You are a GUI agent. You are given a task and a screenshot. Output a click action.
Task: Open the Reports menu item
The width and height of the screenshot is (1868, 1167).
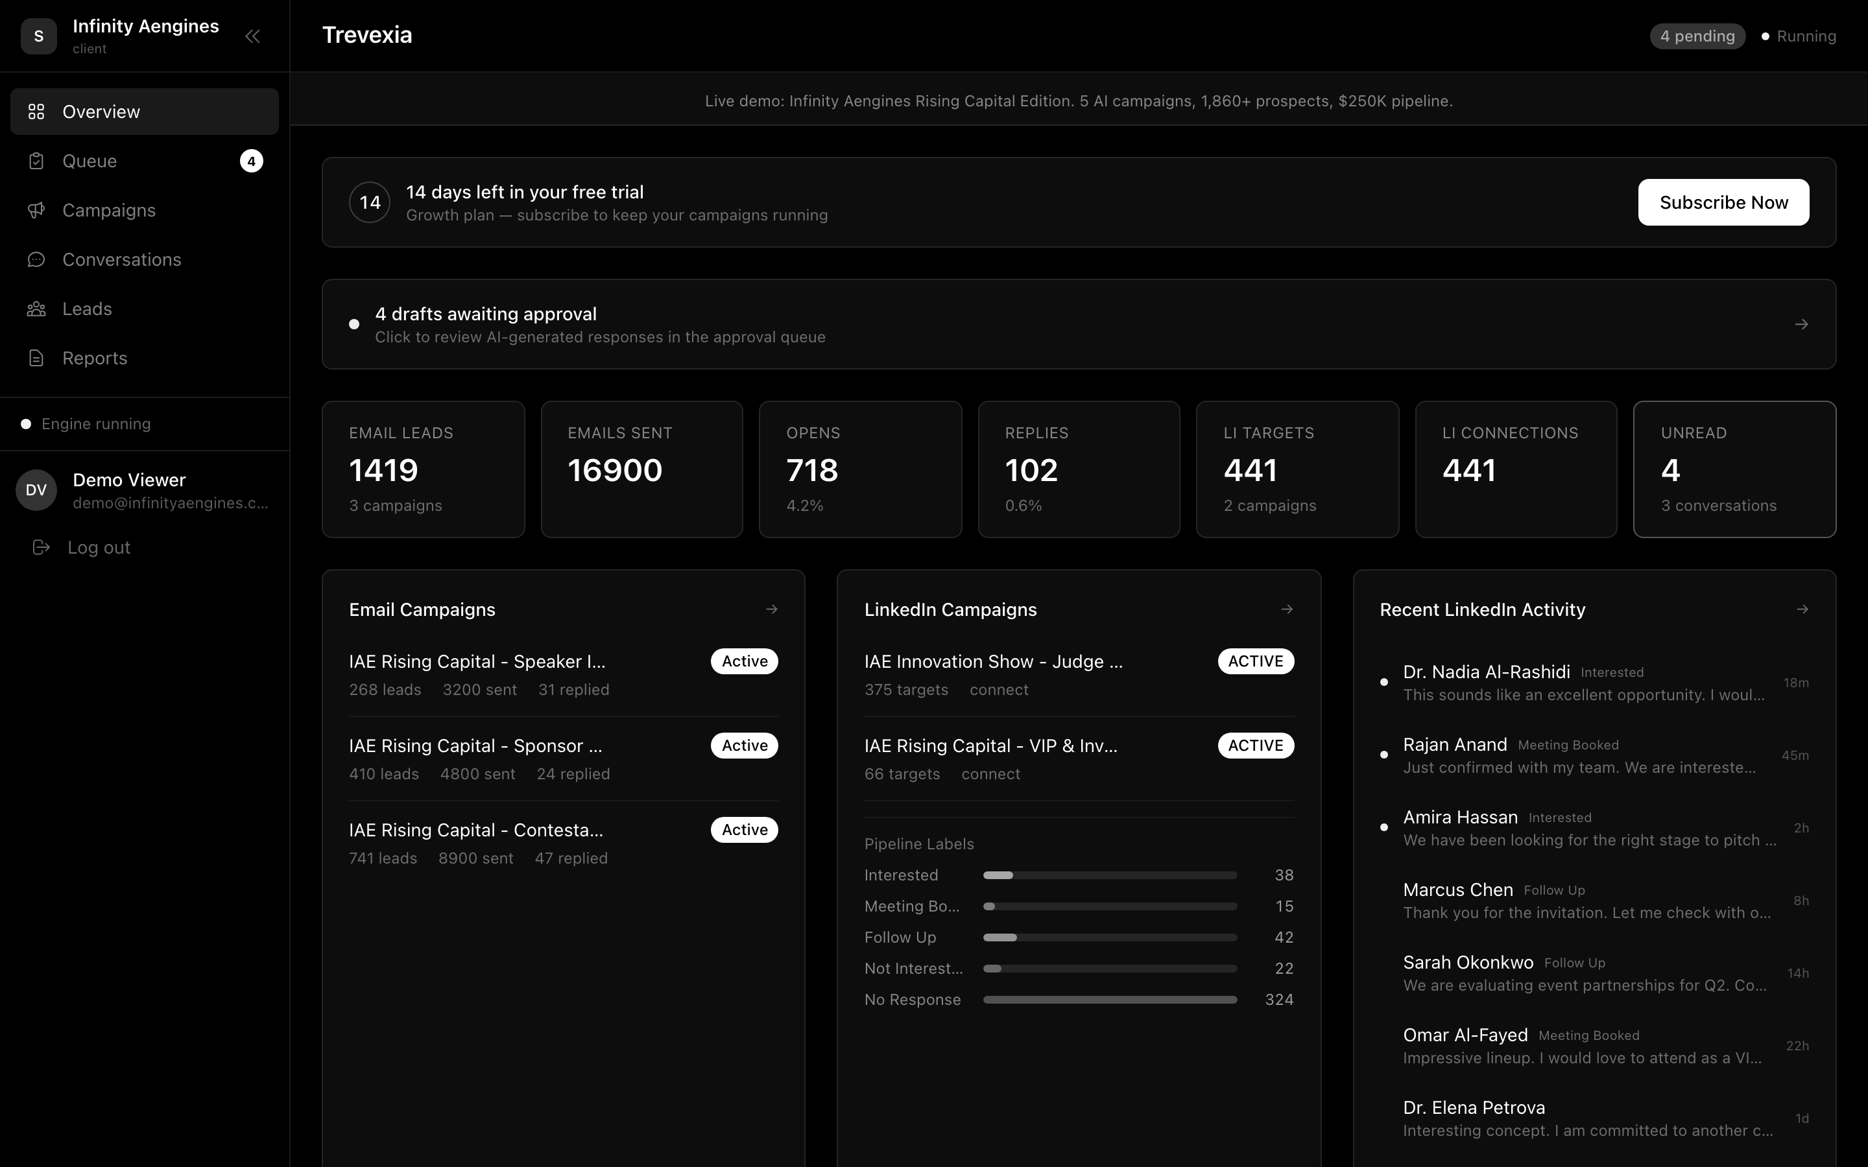95,359
